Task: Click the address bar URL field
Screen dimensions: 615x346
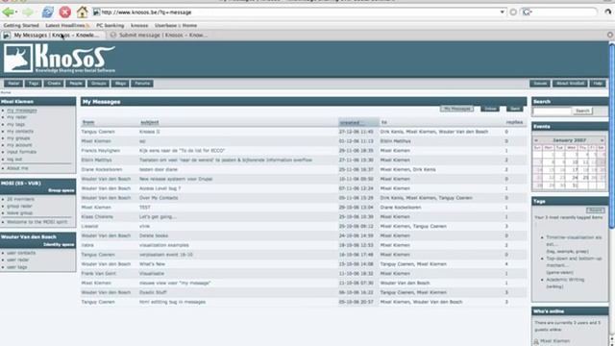Action: [300, 12]
